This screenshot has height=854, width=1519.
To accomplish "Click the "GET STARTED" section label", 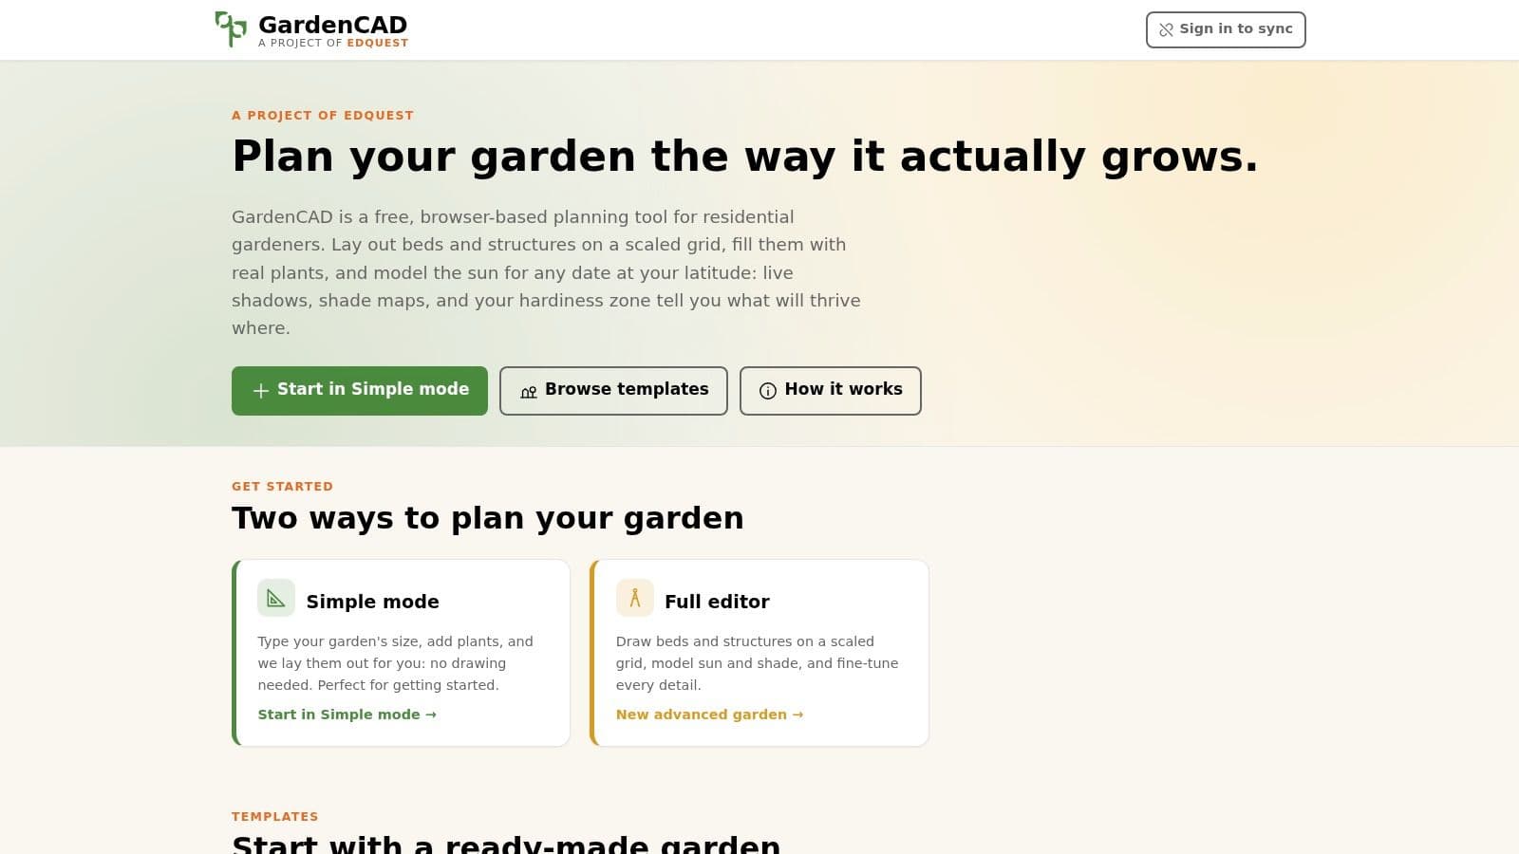I will (283, 486).
